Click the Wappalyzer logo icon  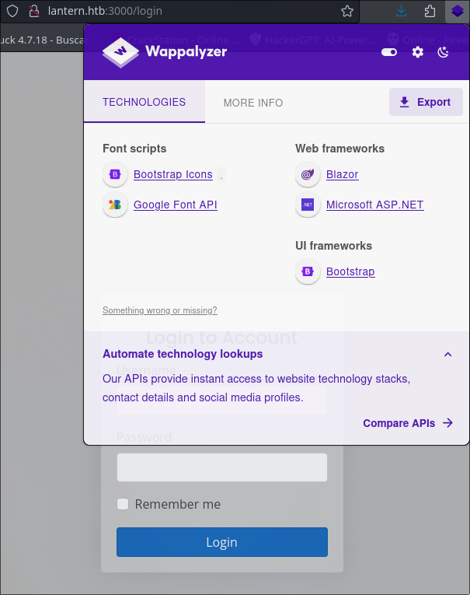pos(120,52)
